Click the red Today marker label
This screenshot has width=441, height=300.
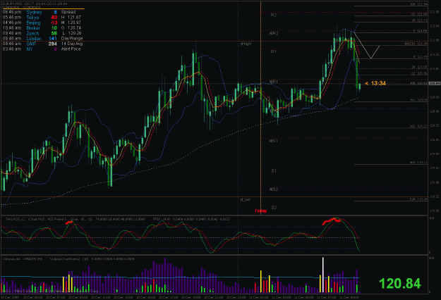click(x=260, y=211)
